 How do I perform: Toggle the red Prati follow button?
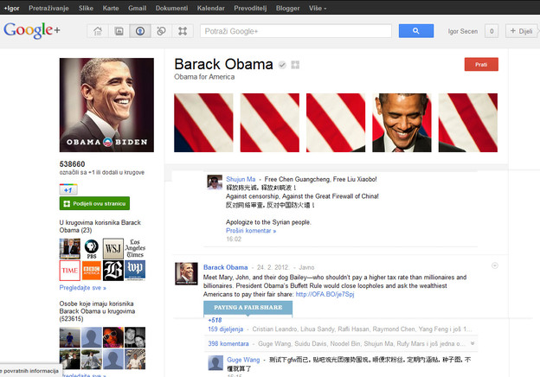pos(481,64)
